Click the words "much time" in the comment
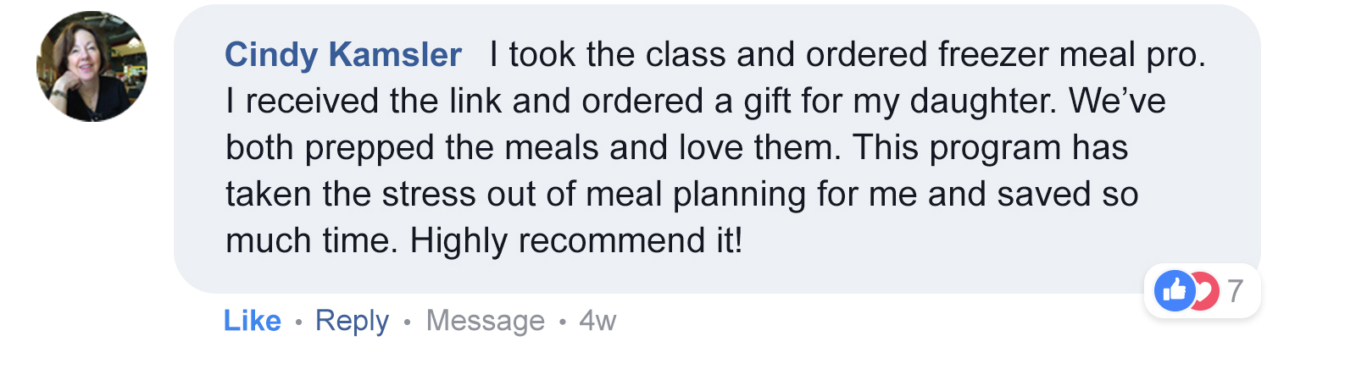Screen dimensions: 1356x391 311,241
